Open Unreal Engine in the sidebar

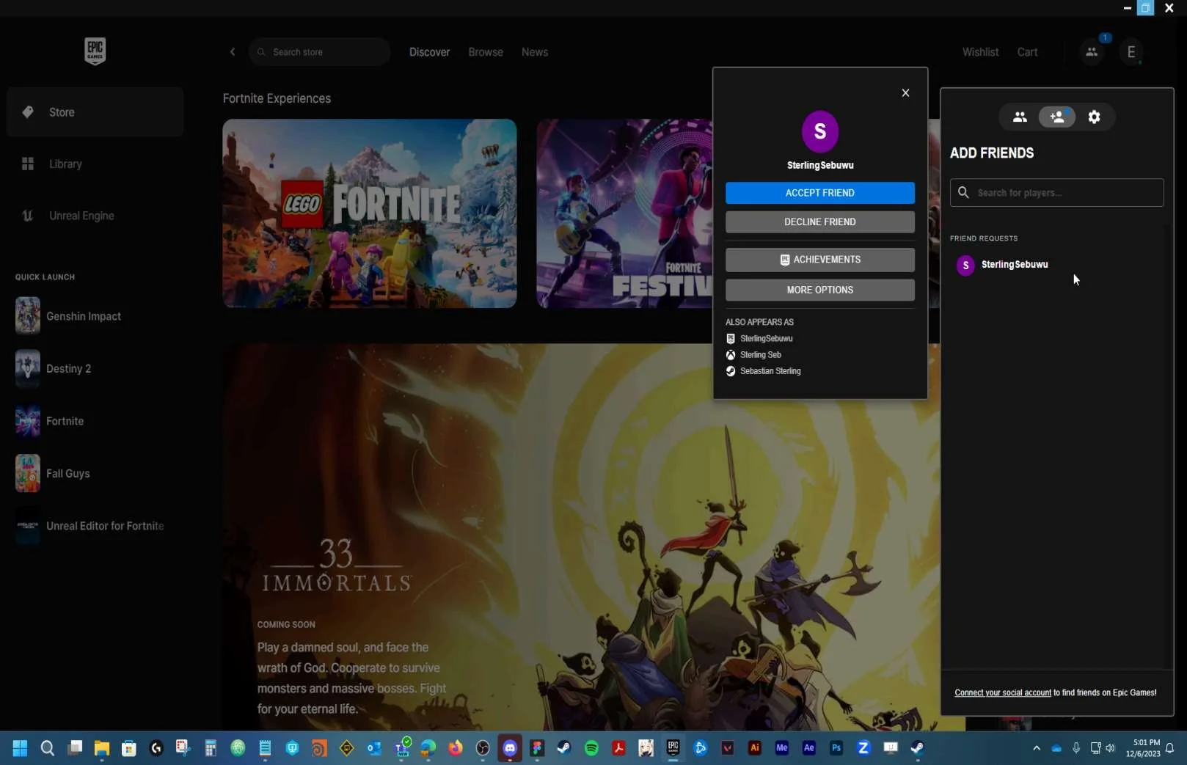coord(95,216)
